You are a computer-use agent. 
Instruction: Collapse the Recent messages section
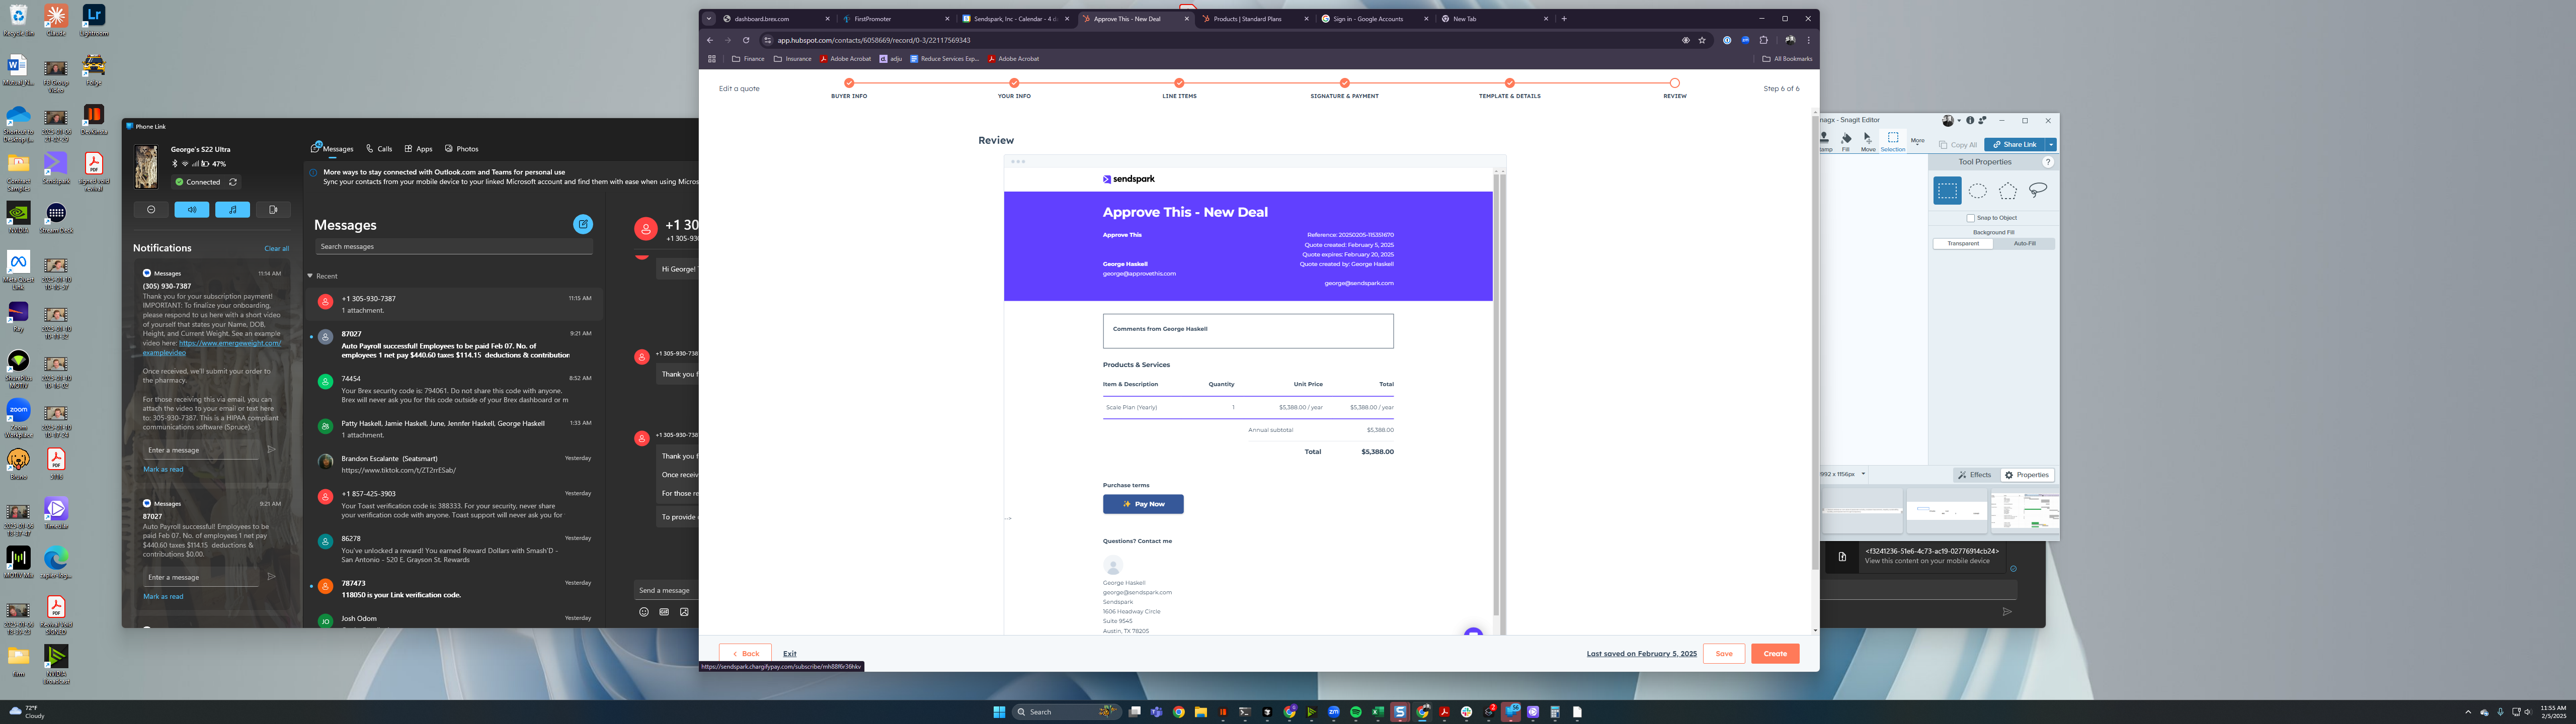(310, 276)
